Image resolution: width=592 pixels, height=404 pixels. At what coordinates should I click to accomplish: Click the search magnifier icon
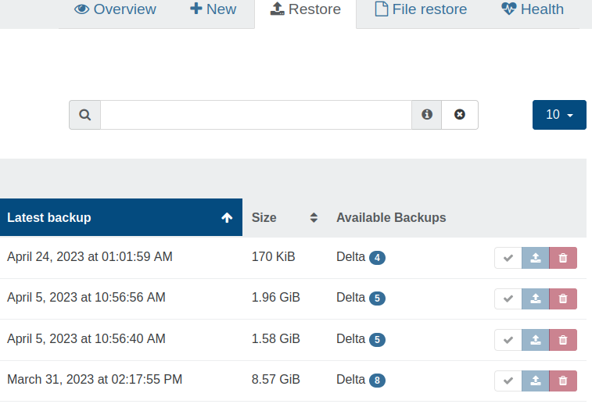point(85,115)
